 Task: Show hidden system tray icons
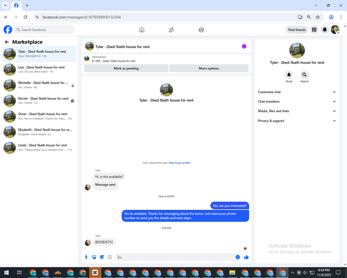[x=292, y=272]
